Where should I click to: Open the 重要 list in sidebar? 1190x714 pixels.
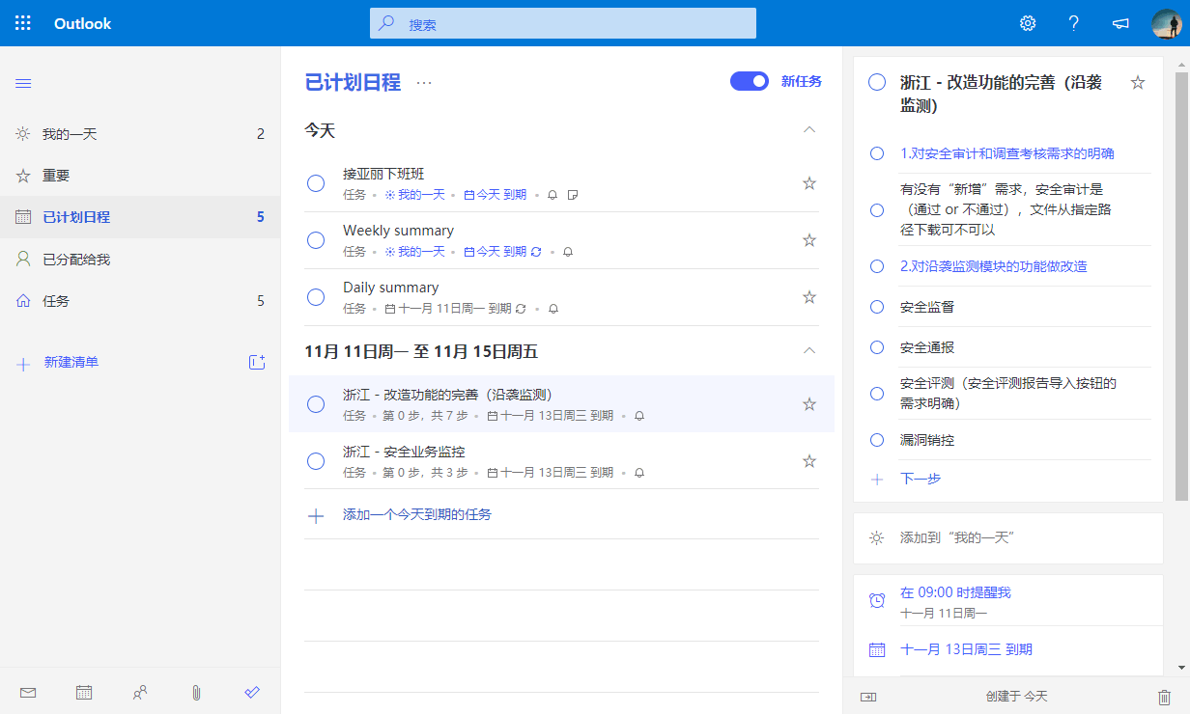[56, 176]
